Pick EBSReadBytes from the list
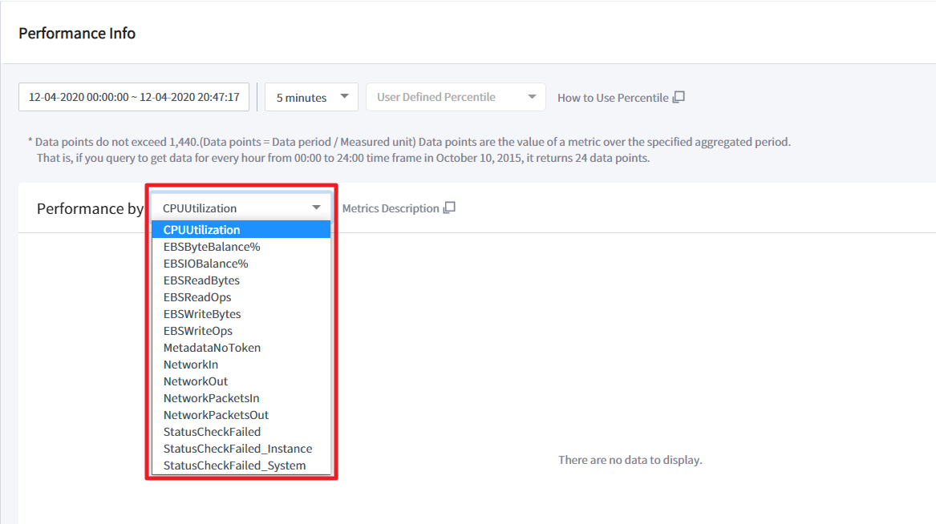The image size is (936, 524). (201, 280)
